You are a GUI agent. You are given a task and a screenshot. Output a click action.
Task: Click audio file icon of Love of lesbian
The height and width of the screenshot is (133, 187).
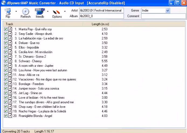10,97
